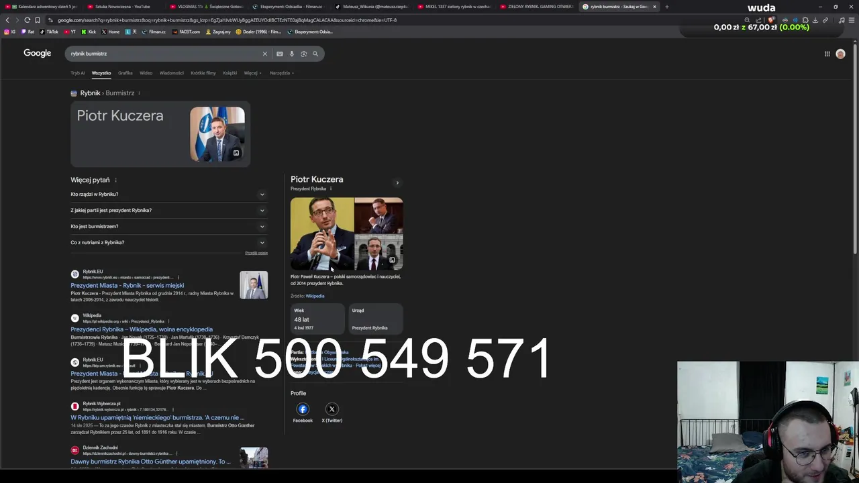Viewport: 859px width, 483px height.
Task: Click the music note playlist icon
Action: click(842, 20)
